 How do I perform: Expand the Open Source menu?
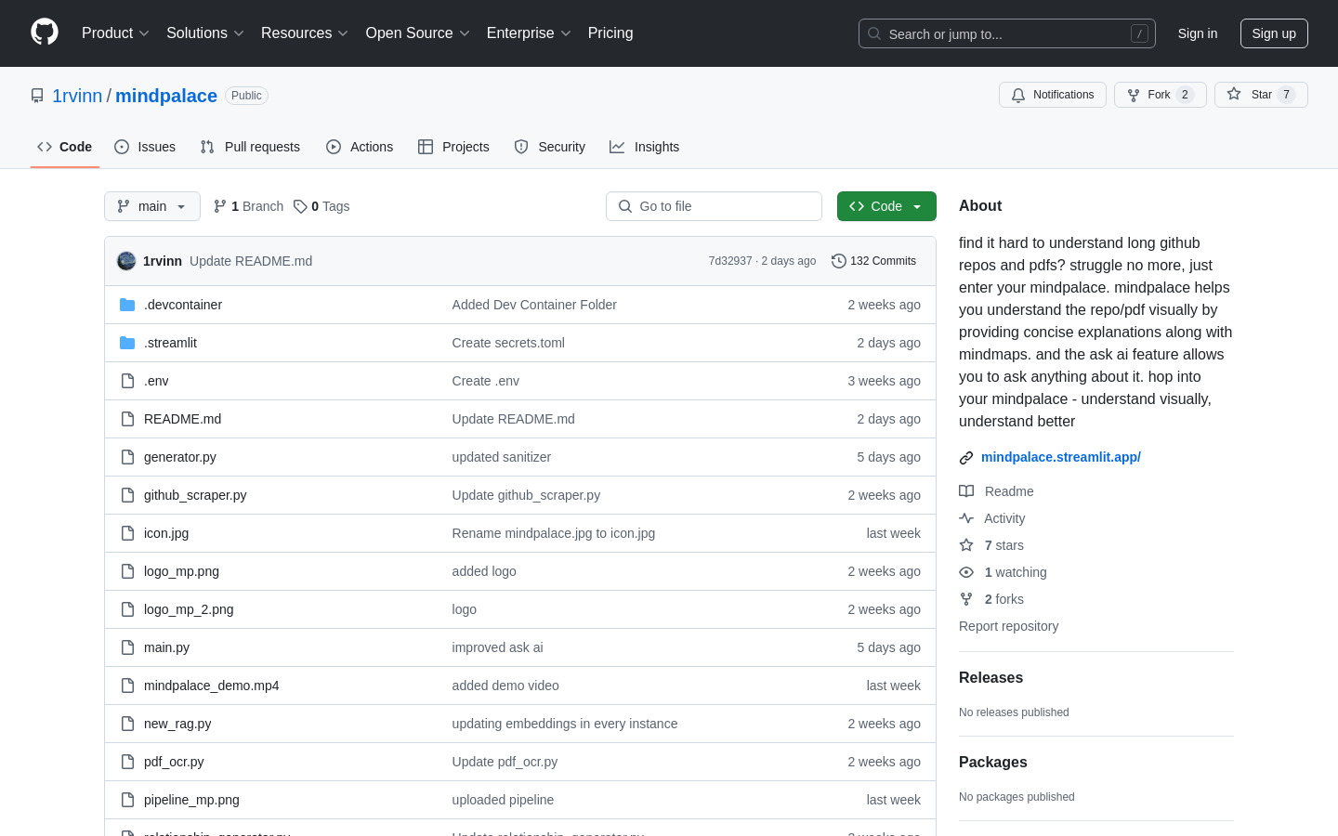click(x=417, y=33)
